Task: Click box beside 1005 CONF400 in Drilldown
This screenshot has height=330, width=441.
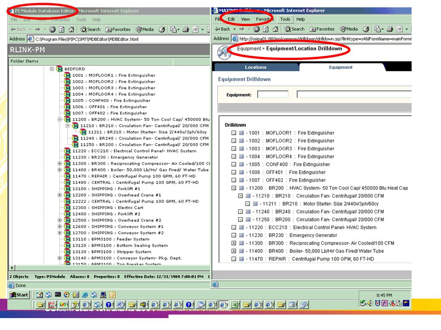Action: (x=234, y=165)
